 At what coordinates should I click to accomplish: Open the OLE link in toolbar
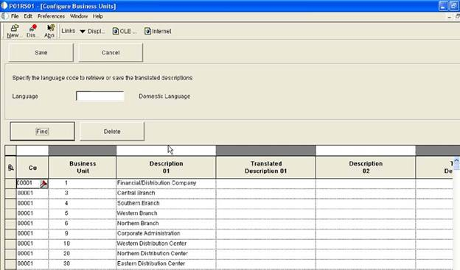[x=125, y=31]
